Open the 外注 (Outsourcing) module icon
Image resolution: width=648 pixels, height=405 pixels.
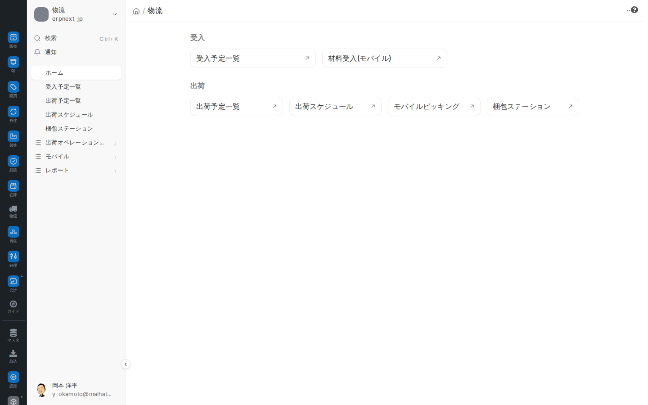pos(13,112)
